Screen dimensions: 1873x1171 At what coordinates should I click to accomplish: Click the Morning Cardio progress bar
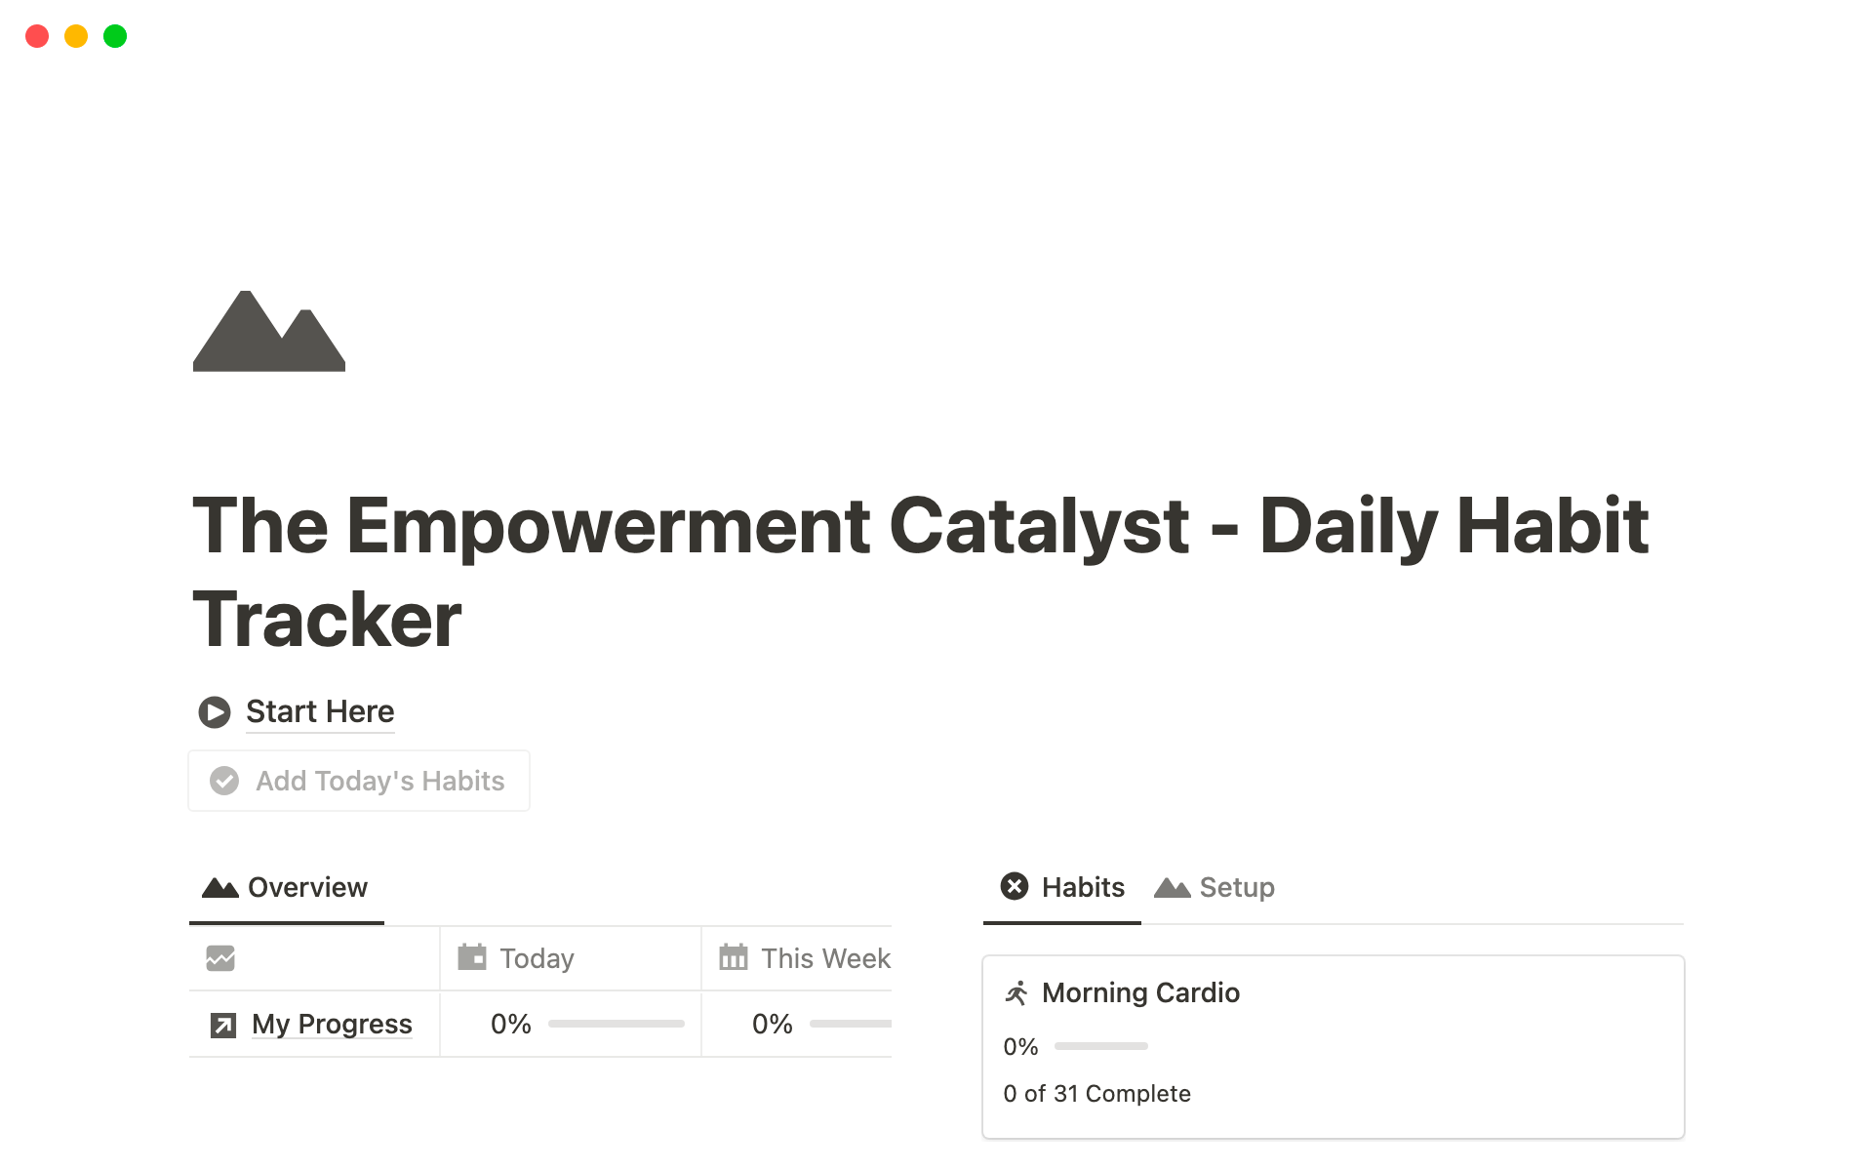pyautogui.click(x=1101, y=1046)
